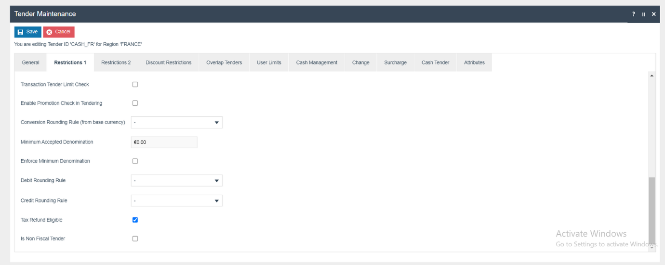Click the Minimum Accepted Denomination field
Screen dimensions: 665x265
164,142
